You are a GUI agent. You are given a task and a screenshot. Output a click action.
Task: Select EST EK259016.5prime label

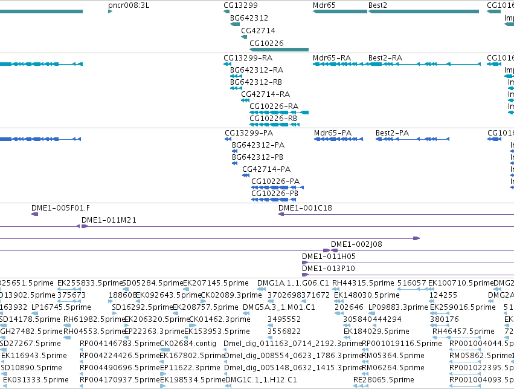(463, 307)
